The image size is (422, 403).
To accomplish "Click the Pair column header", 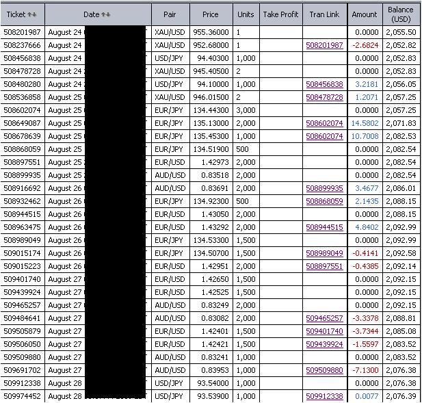I will (170, 14).
